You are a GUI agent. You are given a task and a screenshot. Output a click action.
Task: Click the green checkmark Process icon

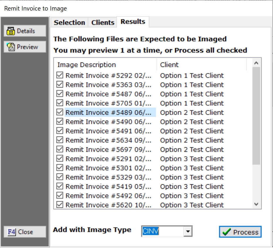click(227, 232)
